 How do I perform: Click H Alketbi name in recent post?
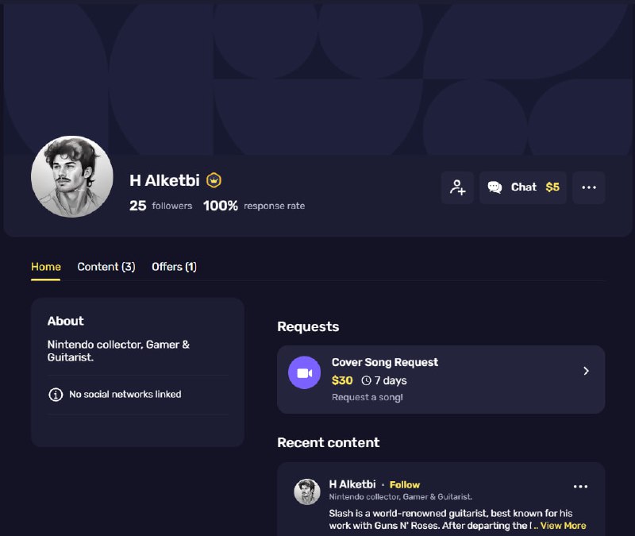coord(352,484)
